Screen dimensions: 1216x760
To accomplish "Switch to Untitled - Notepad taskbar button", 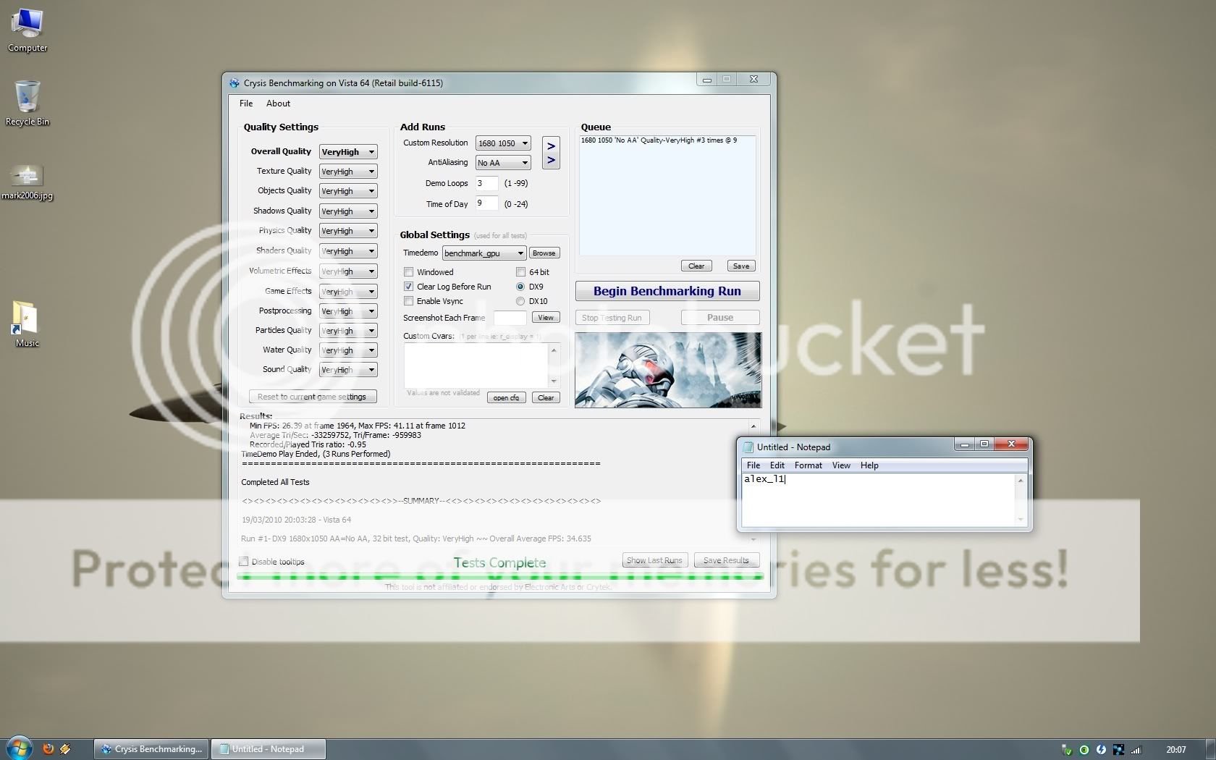I will point(269,749).
